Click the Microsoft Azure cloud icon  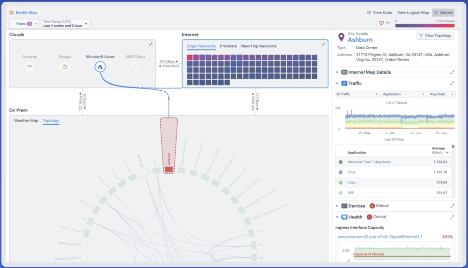pos(100,67)
